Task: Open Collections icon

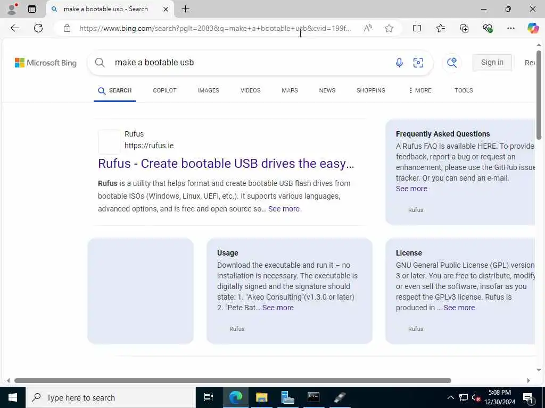Action: pyautogui.click(x=464, y=28)
